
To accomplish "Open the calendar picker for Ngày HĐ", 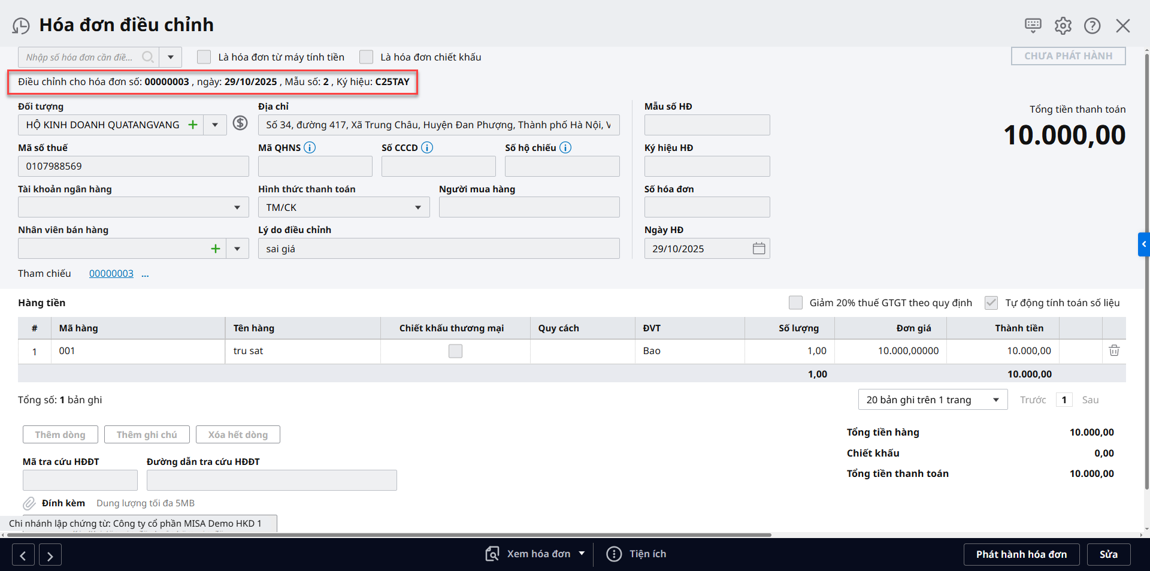I will [x=758, y=249].
